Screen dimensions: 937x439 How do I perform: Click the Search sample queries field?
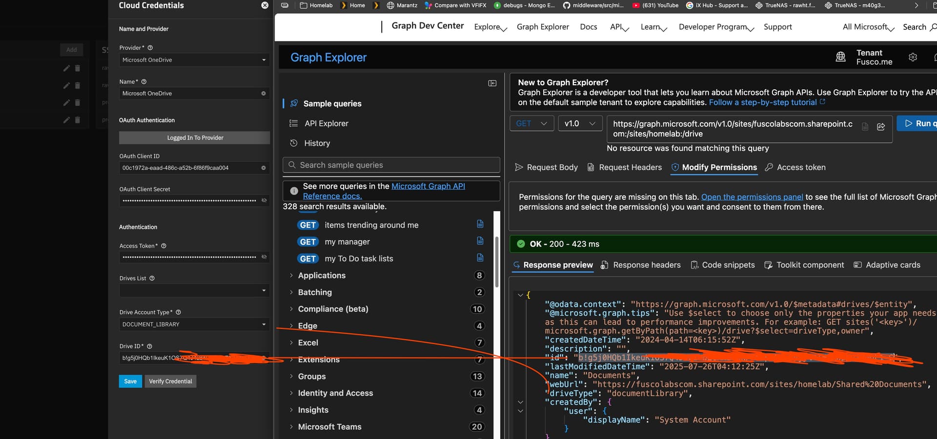(391, 165)
